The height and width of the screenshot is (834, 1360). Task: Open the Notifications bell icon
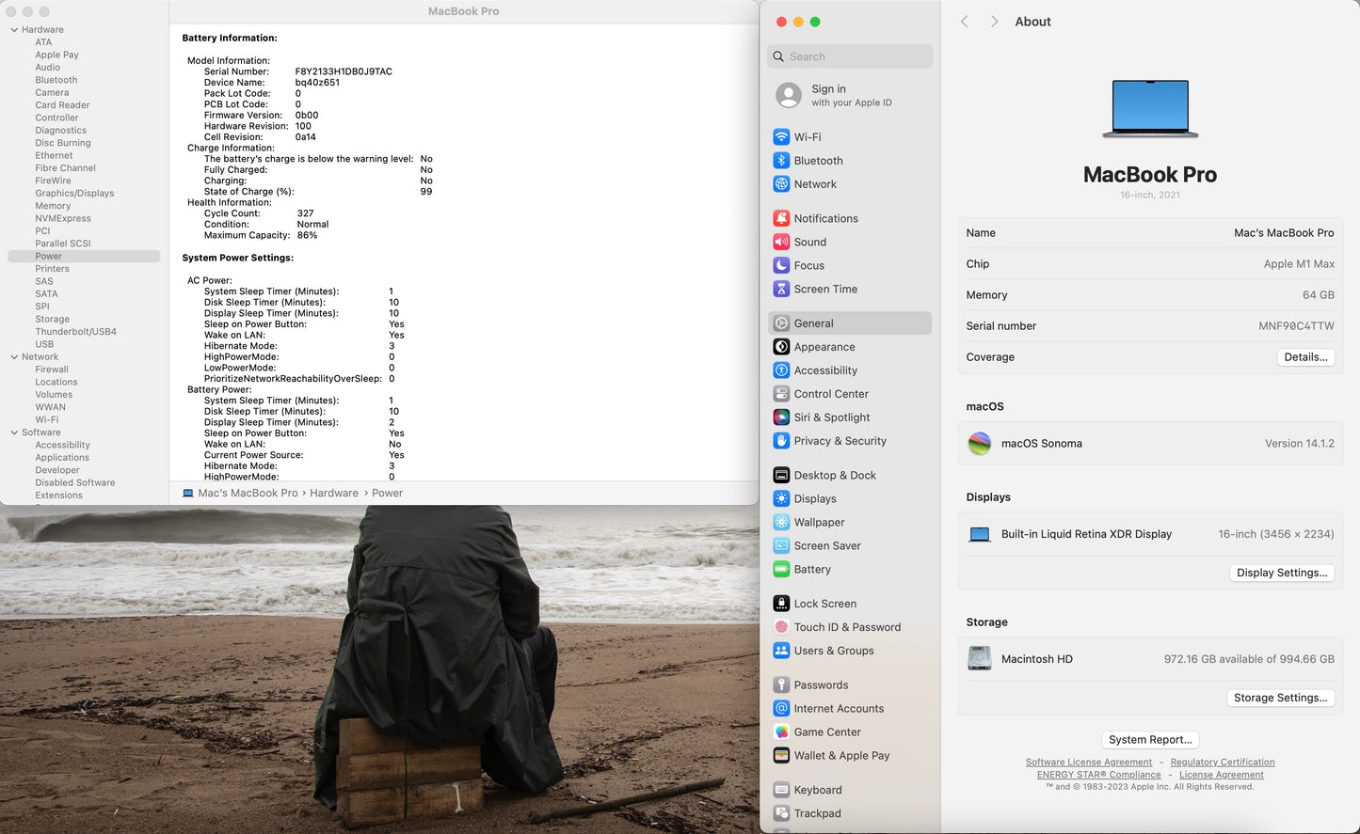pos(781,218)
